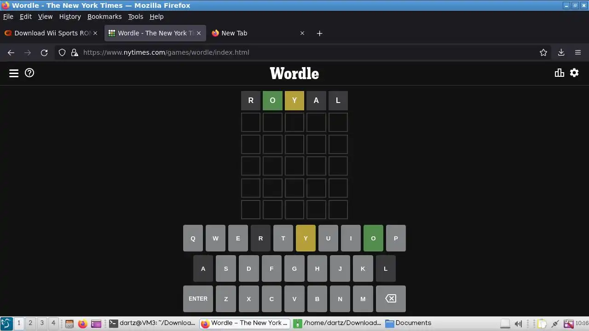This screenshot has width=589, height=331.
Task: Open the Wordle help question-mark icon
Action: pyautogui.click(x=29, y=73)
